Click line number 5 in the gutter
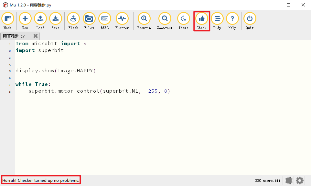Image resolution: width=311 pixels, height=186 pixels. pyautogui.click(x=10, y=71)
